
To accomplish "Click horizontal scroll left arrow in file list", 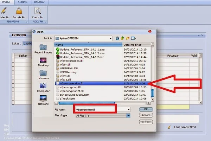I will point(56,103).
